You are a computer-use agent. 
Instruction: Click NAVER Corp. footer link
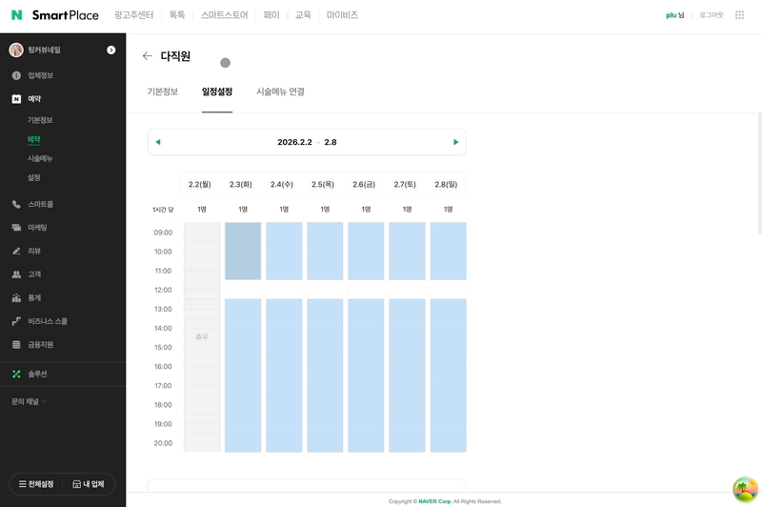click(435, 501)
